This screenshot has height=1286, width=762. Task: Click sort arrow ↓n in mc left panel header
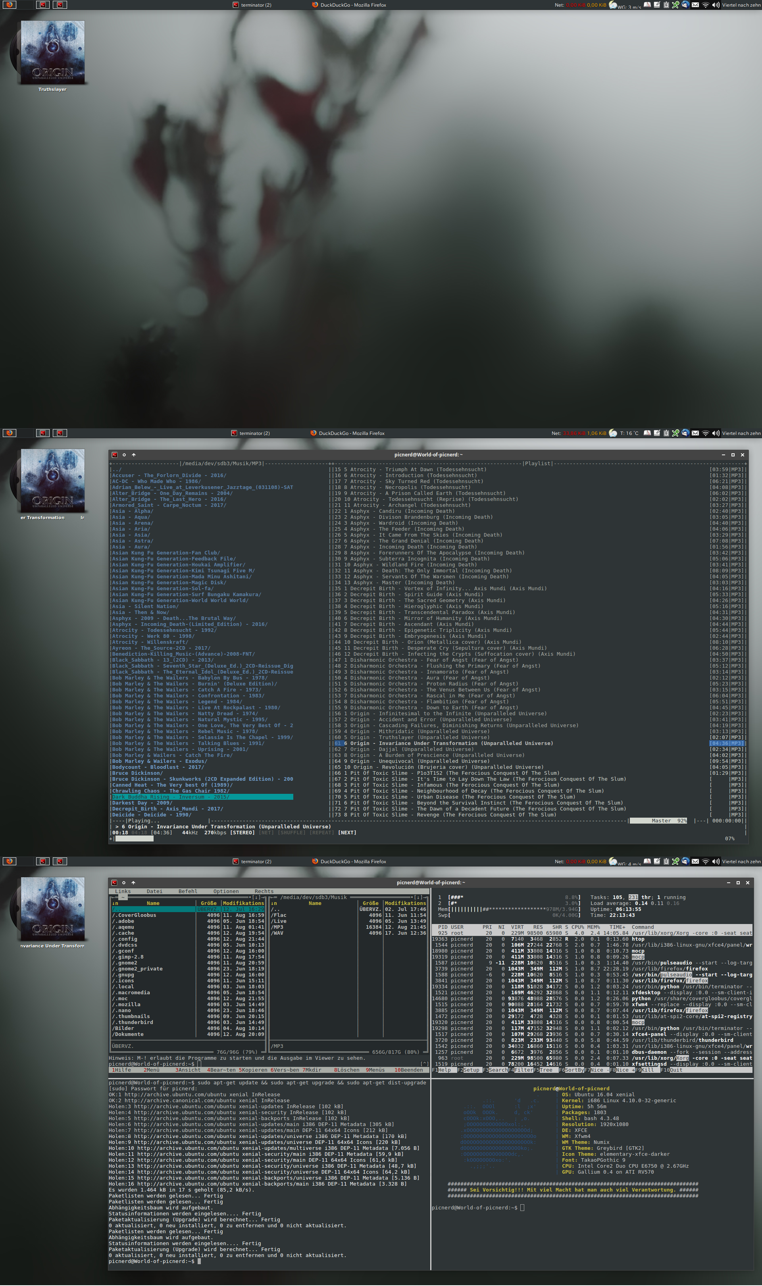[115, 903]
